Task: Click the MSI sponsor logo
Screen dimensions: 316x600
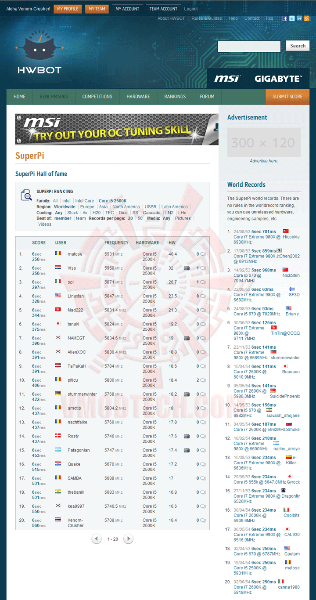Action: [x=227, y=79]
